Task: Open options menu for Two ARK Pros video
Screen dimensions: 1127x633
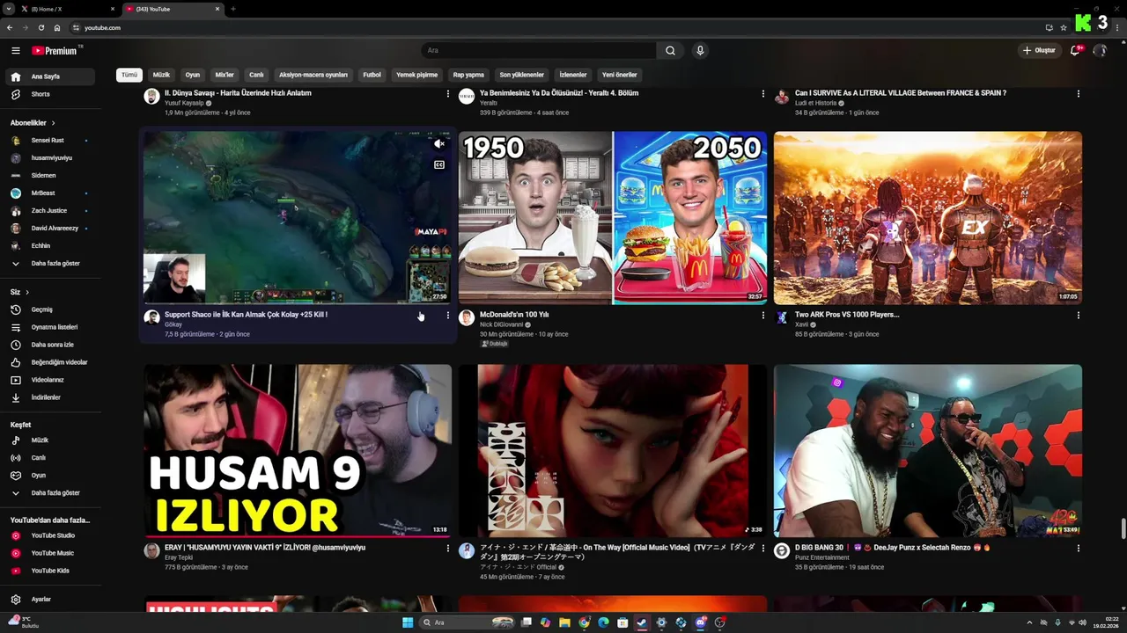Action: [x=1079, y=315]
